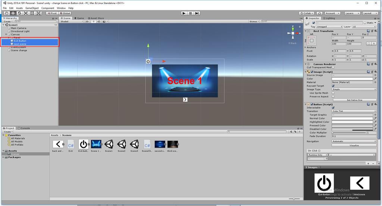Open the scene effects image toggle

click(104, 21)
